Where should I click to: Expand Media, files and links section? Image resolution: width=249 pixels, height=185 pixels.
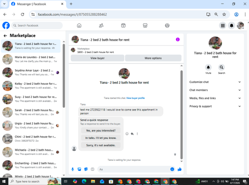[x=215, y=98]
